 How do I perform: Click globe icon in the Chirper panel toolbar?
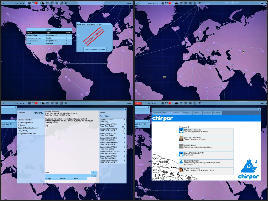[163, 103]
